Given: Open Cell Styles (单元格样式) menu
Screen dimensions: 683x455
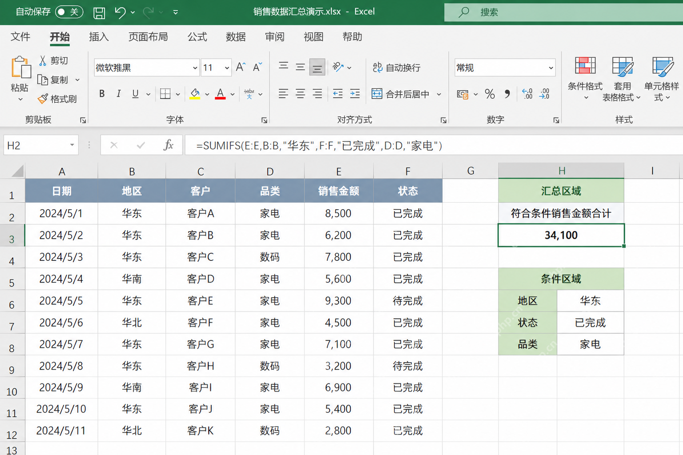Looking at the screenshot, I should tap(662, 79).
